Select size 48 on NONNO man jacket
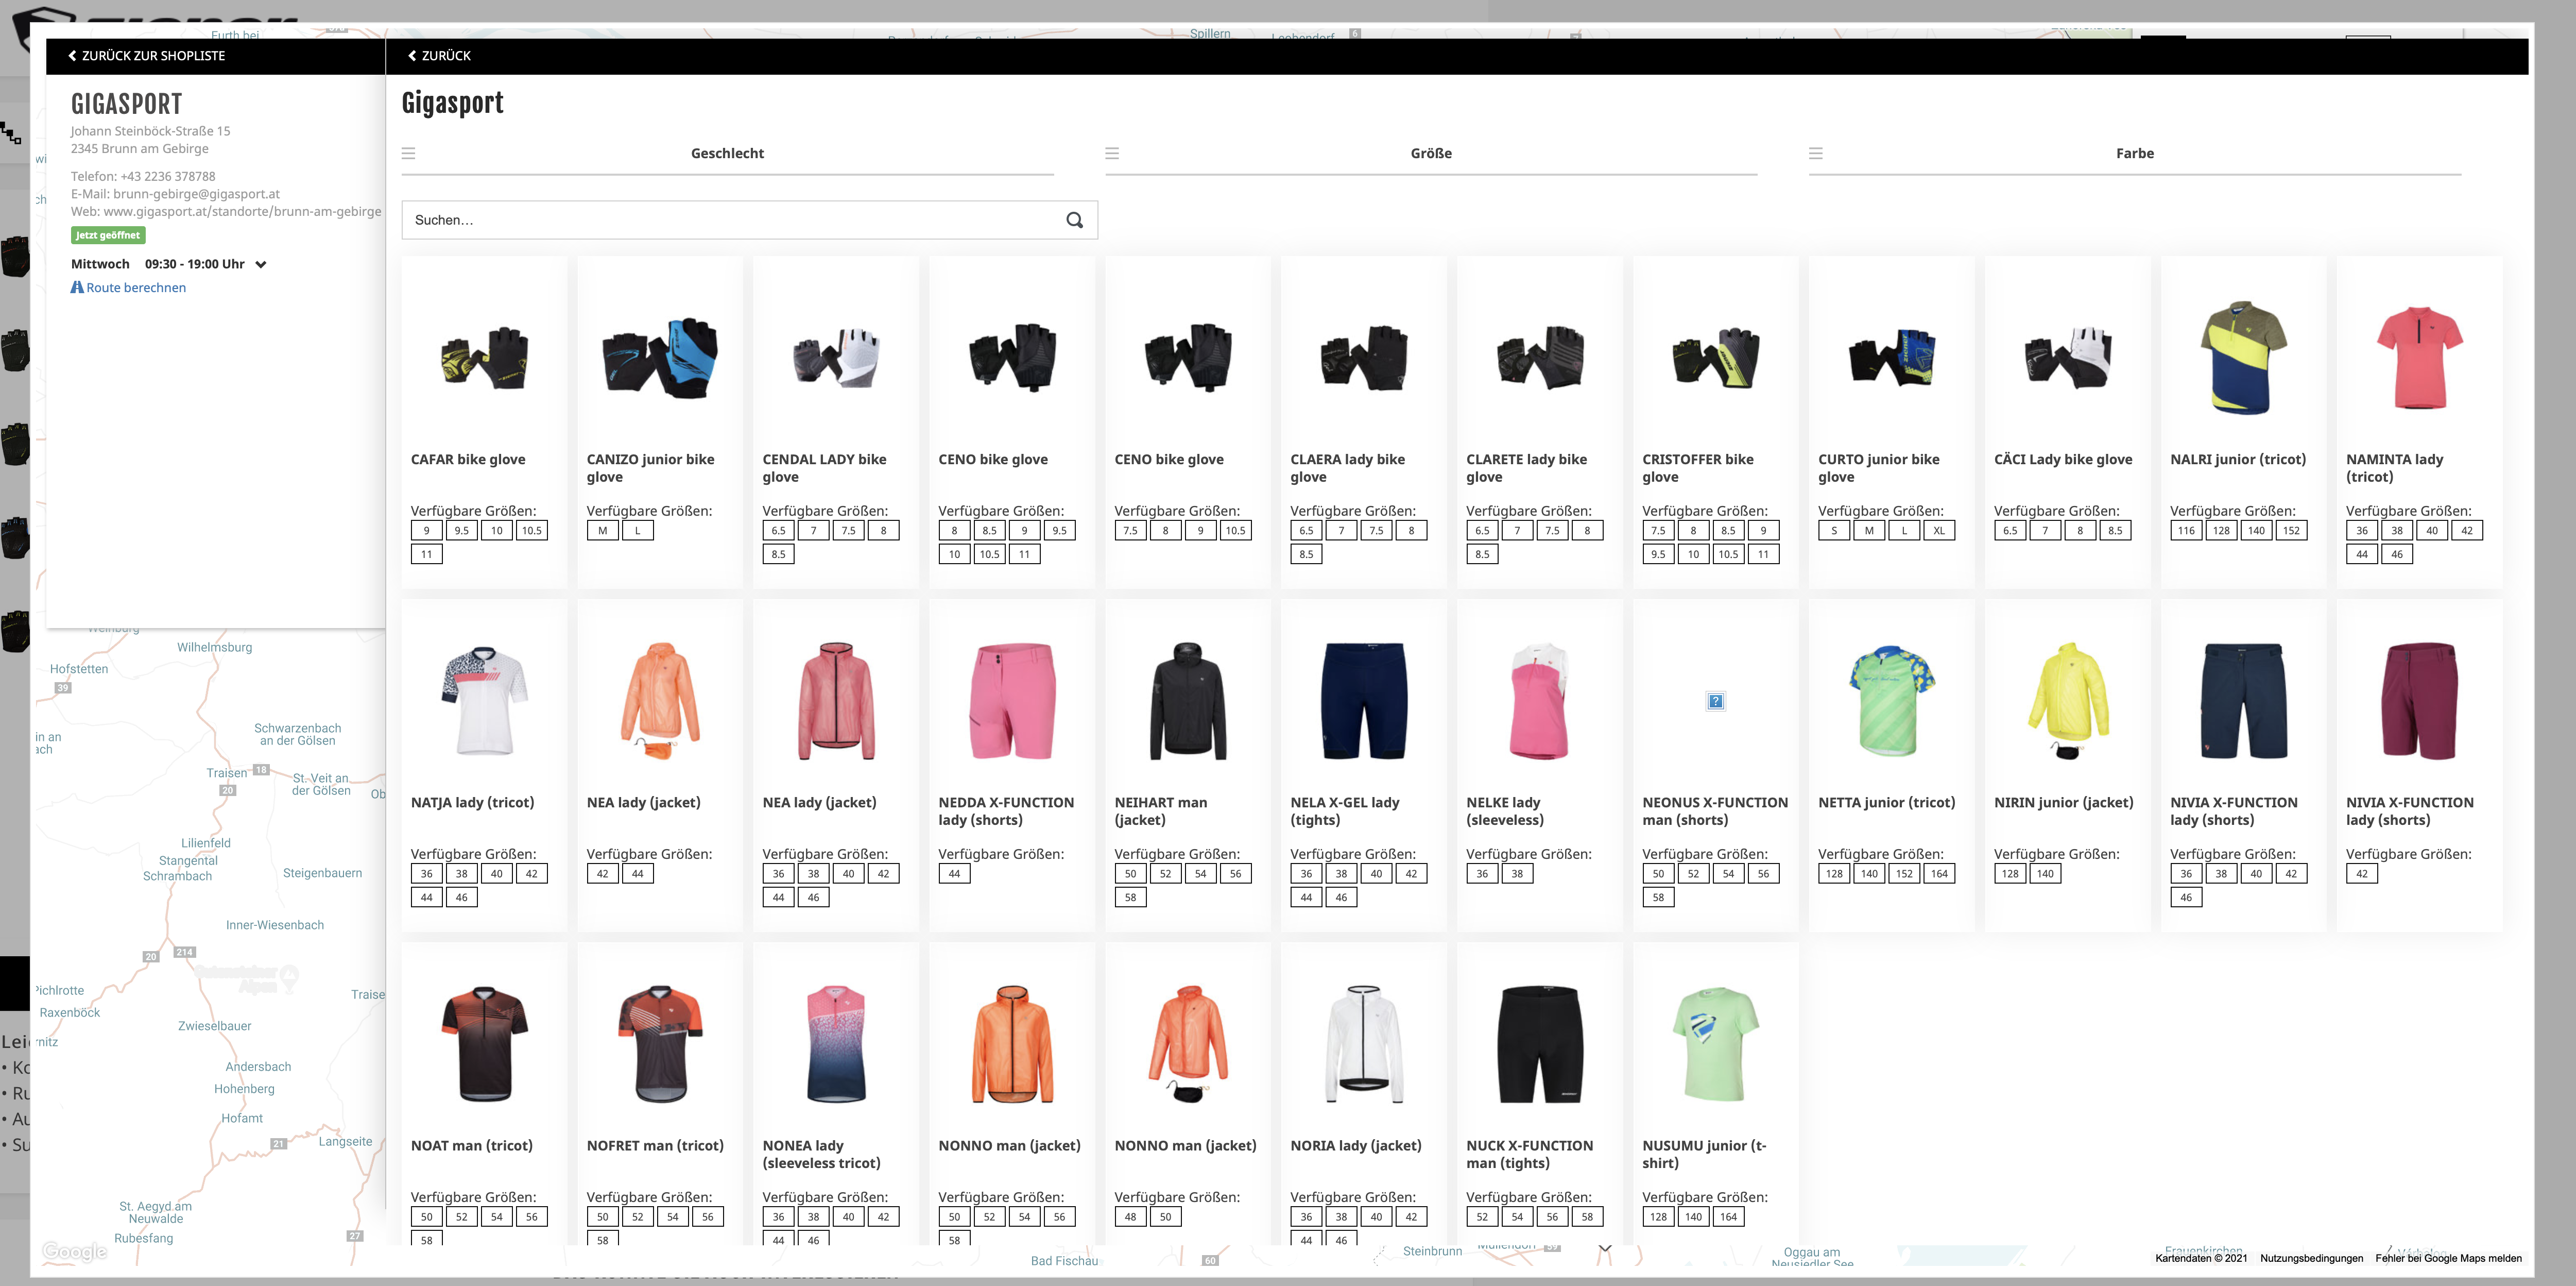The height and width of the screenshot is (1286, 2576). point(1130,1217)
